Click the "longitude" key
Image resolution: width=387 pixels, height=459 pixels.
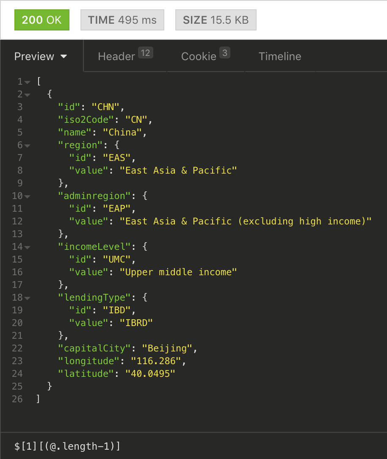88,361
